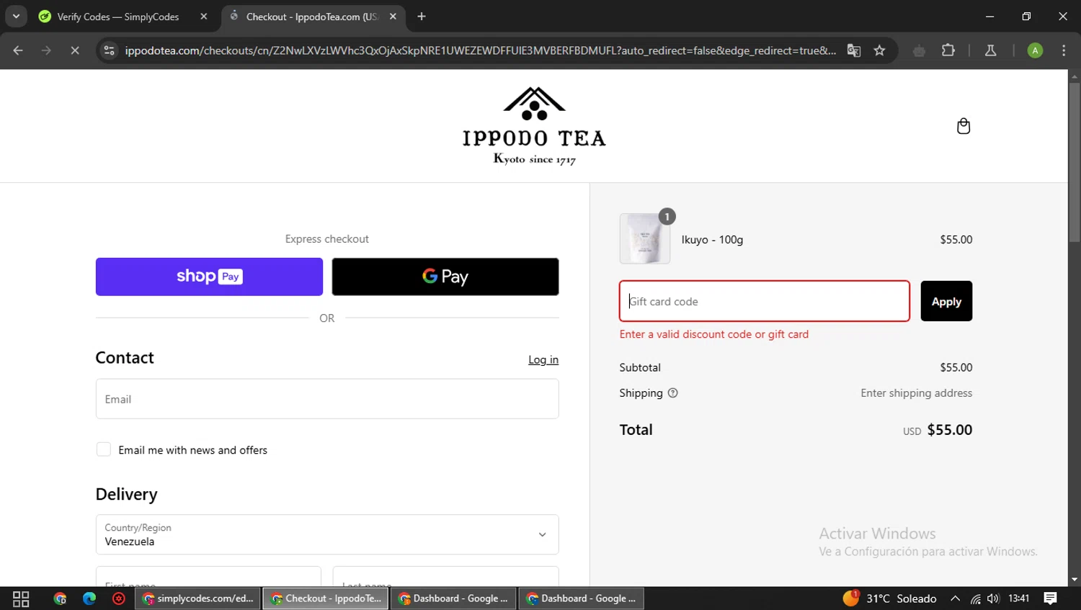Go forward in browser history
Image resolution: width=1081 pixels, height=610 pixels.
click(x=46, y=50)
